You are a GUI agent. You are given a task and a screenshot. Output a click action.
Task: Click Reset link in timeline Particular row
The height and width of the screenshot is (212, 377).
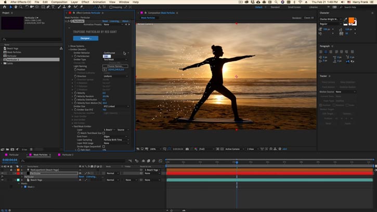click(x=82, y=177)
